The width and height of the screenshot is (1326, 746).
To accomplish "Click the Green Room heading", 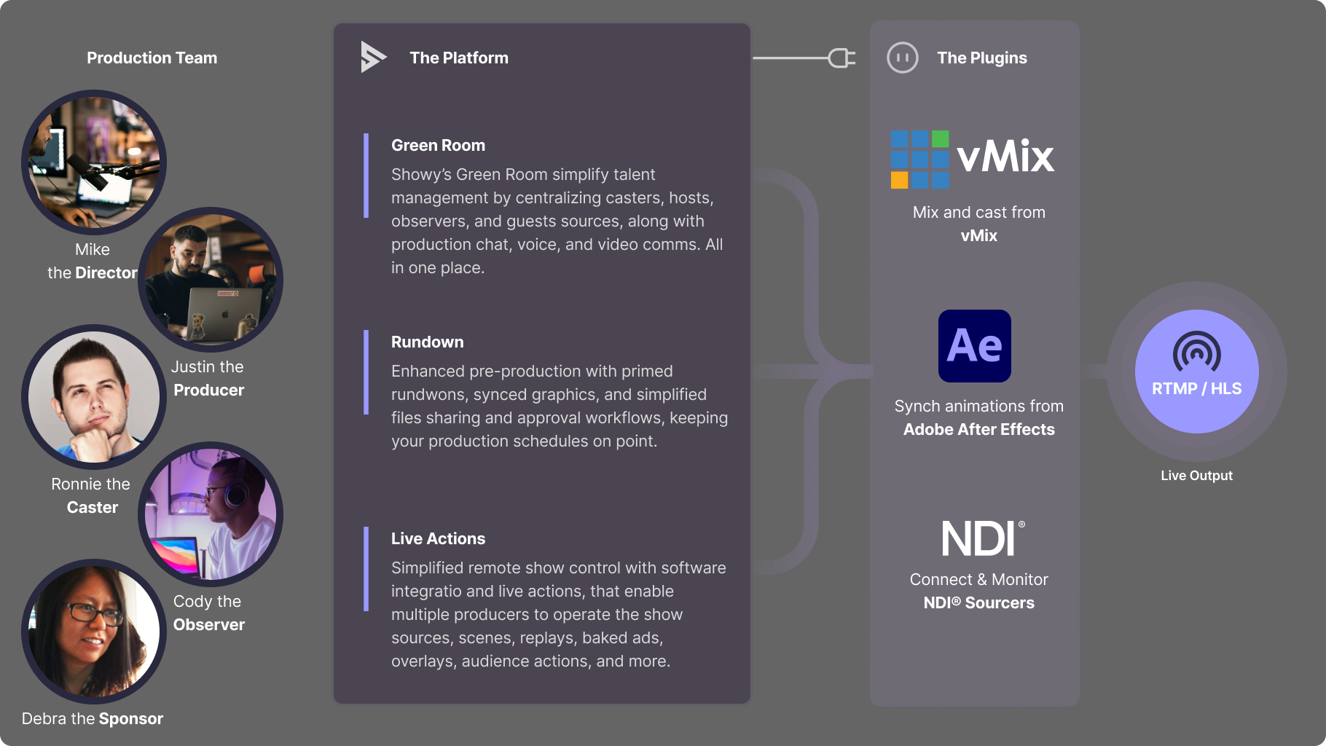I will tap(438, 145).
